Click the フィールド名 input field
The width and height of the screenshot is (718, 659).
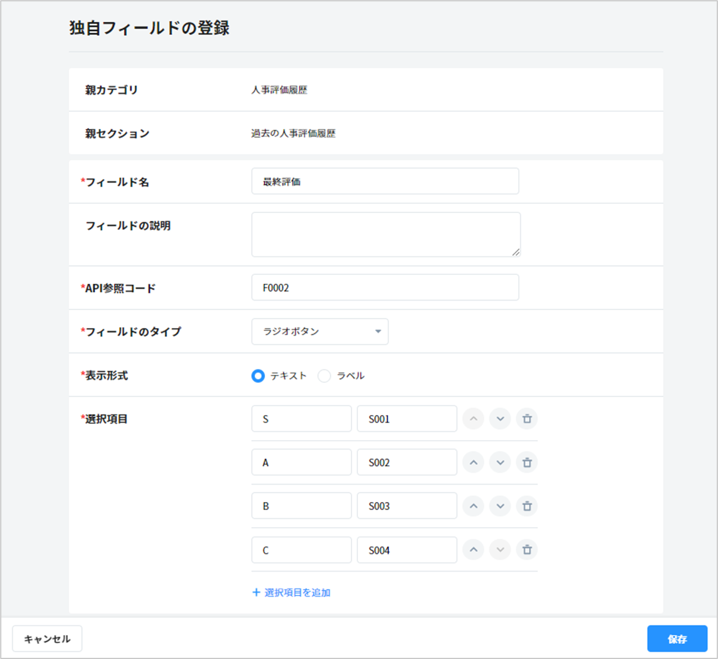coord(385,182)
